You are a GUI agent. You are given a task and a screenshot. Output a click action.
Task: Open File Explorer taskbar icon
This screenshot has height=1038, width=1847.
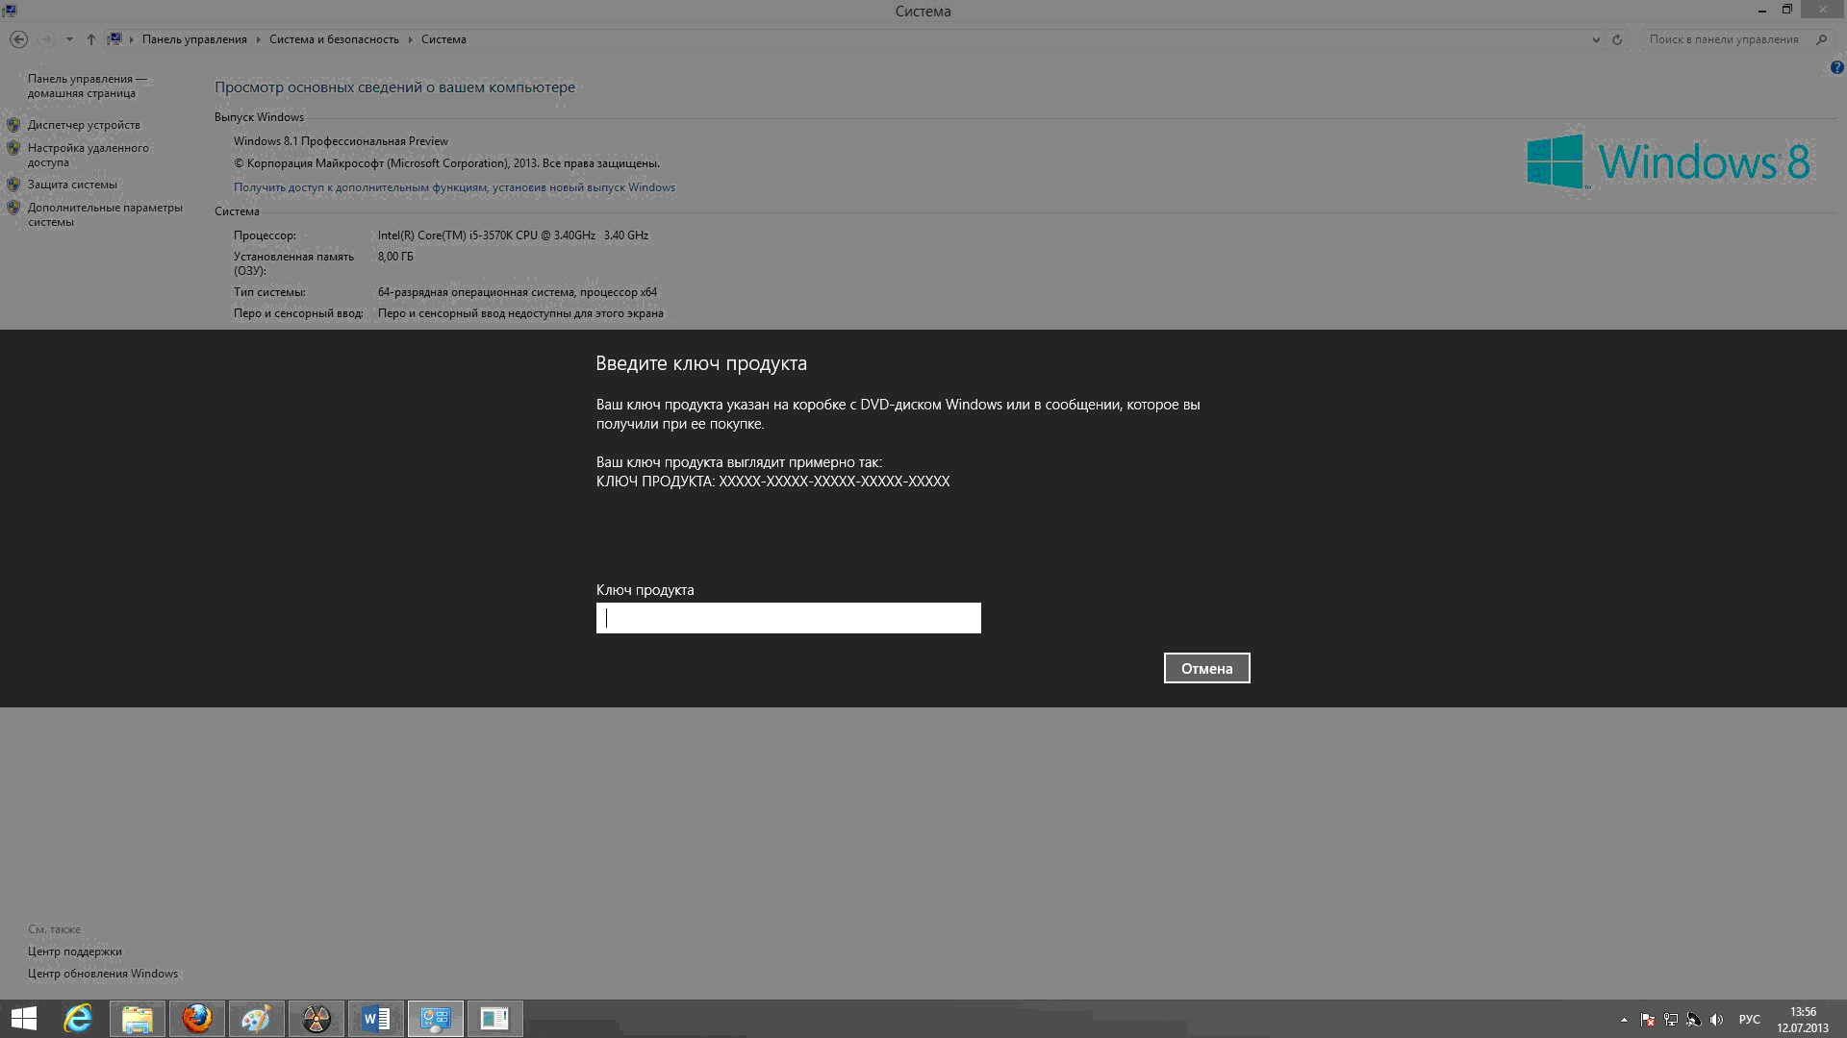[138, 1019]
